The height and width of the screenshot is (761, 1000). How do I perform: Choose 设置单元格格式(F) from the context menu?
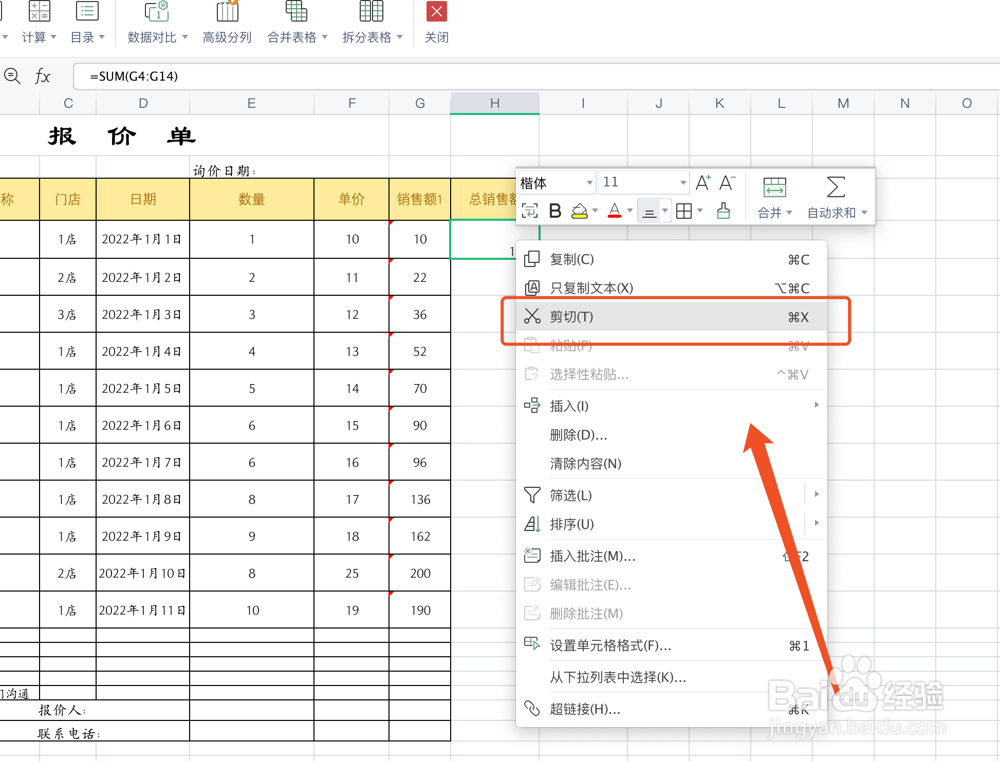pos(609,646)
